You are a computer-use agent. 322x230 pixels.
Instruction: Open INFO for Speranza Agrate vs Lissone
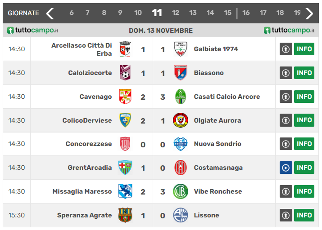[x=304, y=215]
